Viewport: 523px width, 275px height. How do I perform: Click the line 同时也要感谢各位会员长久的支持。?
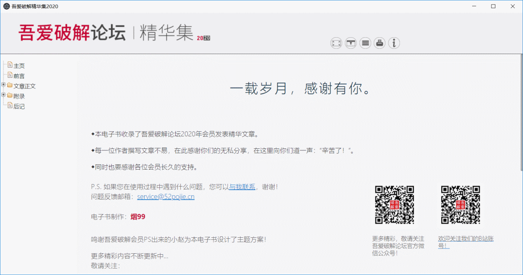coord(144,167)
